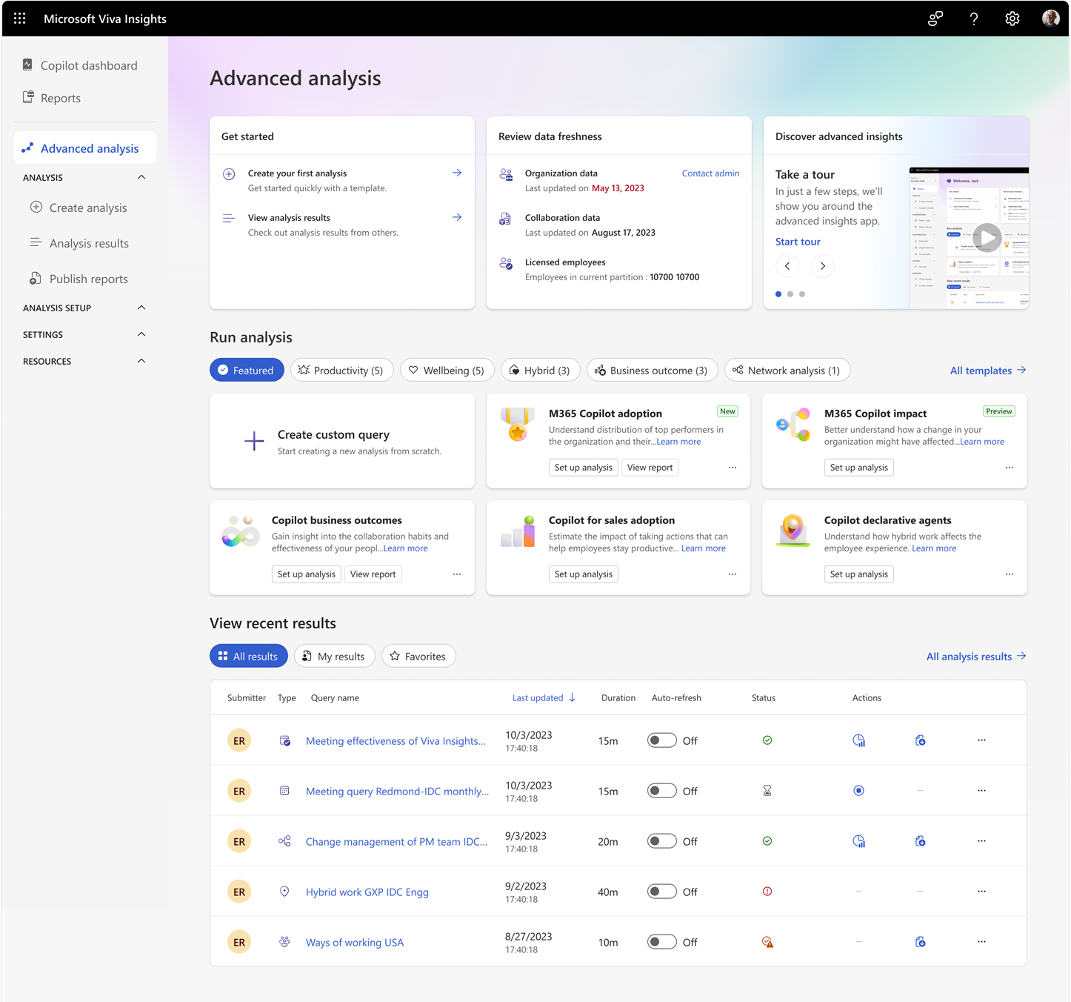
Task: Click the report chart icon for Change management row
Action: point(859,841)
